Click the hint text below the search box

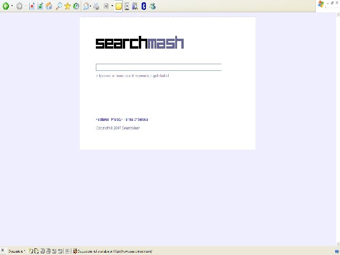click(x=133, y=76)
